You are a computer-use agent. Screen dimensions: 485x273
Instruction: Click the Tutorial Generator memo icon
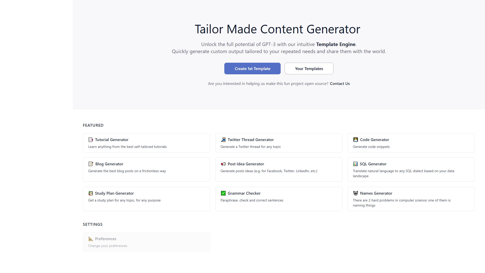coord(91,140)
